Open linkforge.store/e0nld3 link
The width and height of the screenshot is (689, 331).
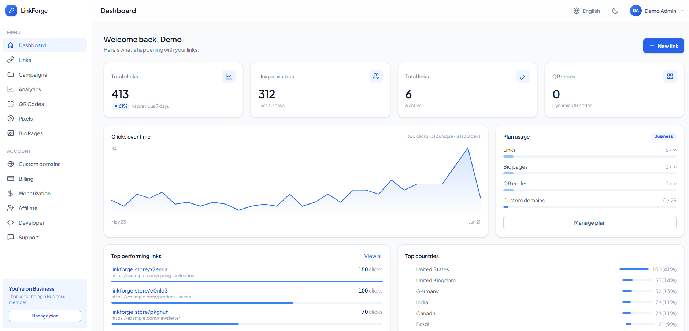pos(140,290)
